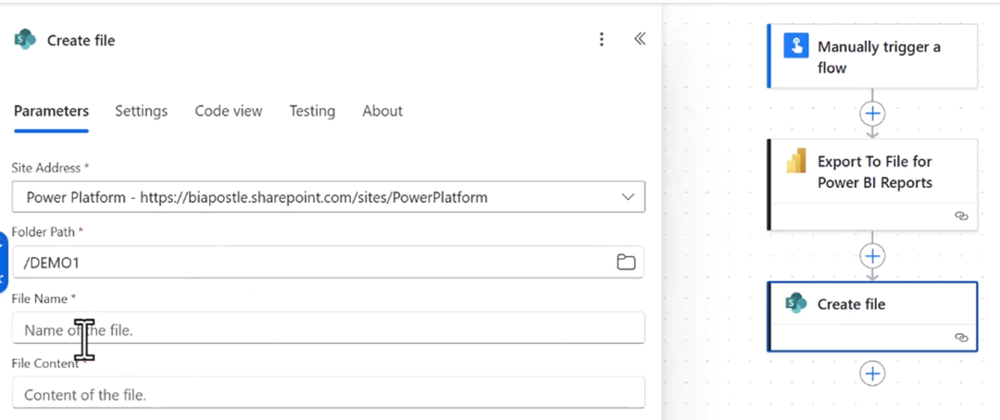Open the About tab

point(382,111)
